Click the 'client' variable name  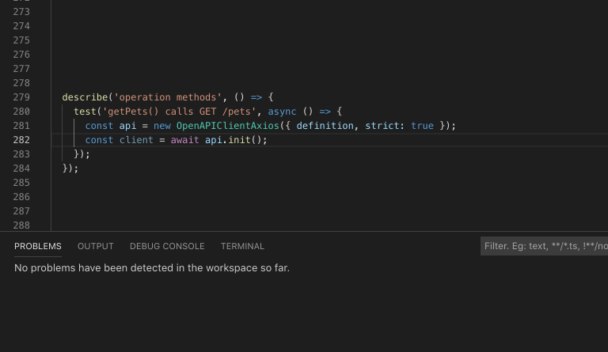136,140
